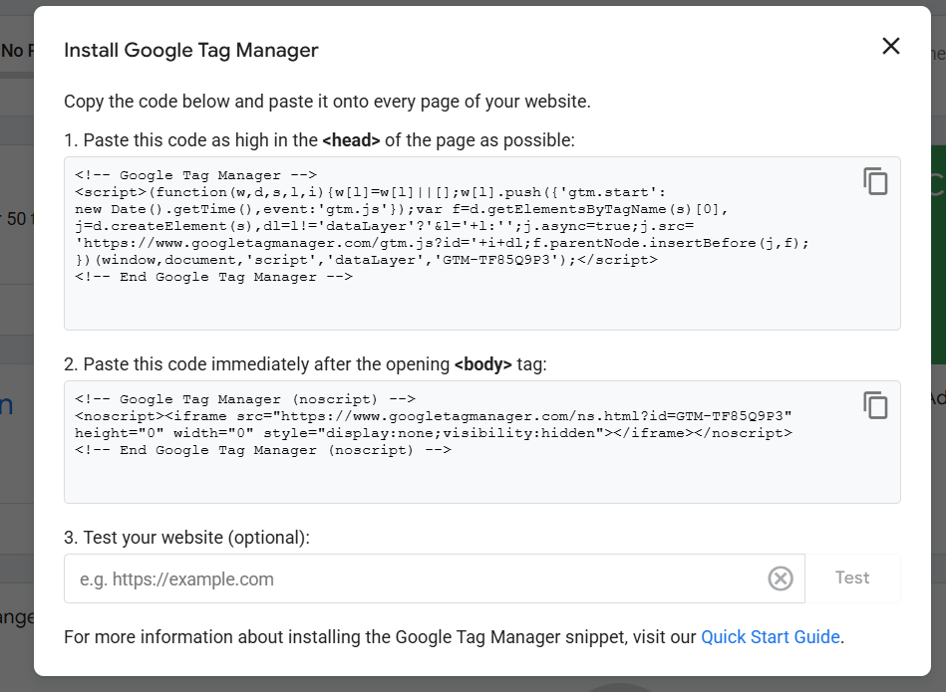Click the bold <body> text in step 2
The image size is (946, 692).
click(482, 364)
